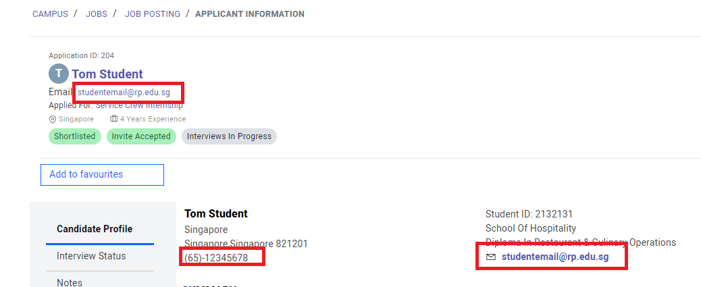Click the briefcase experience icon
Image resolution: width=701 pixels, height=287 pixels.
[x=114, y=119]
